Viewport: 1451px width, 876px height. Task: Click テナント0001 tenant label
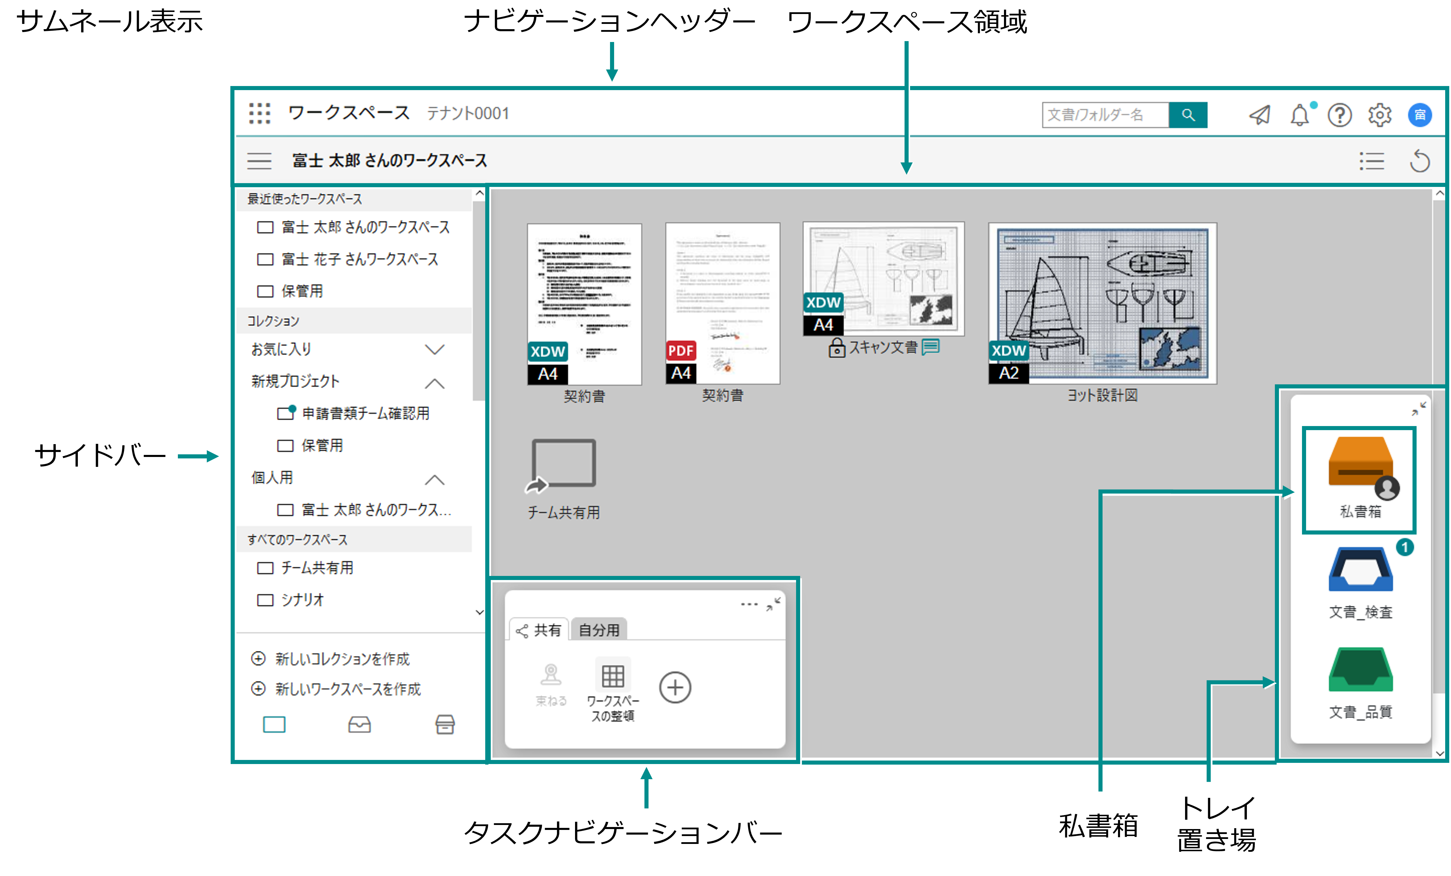[467, 113]
